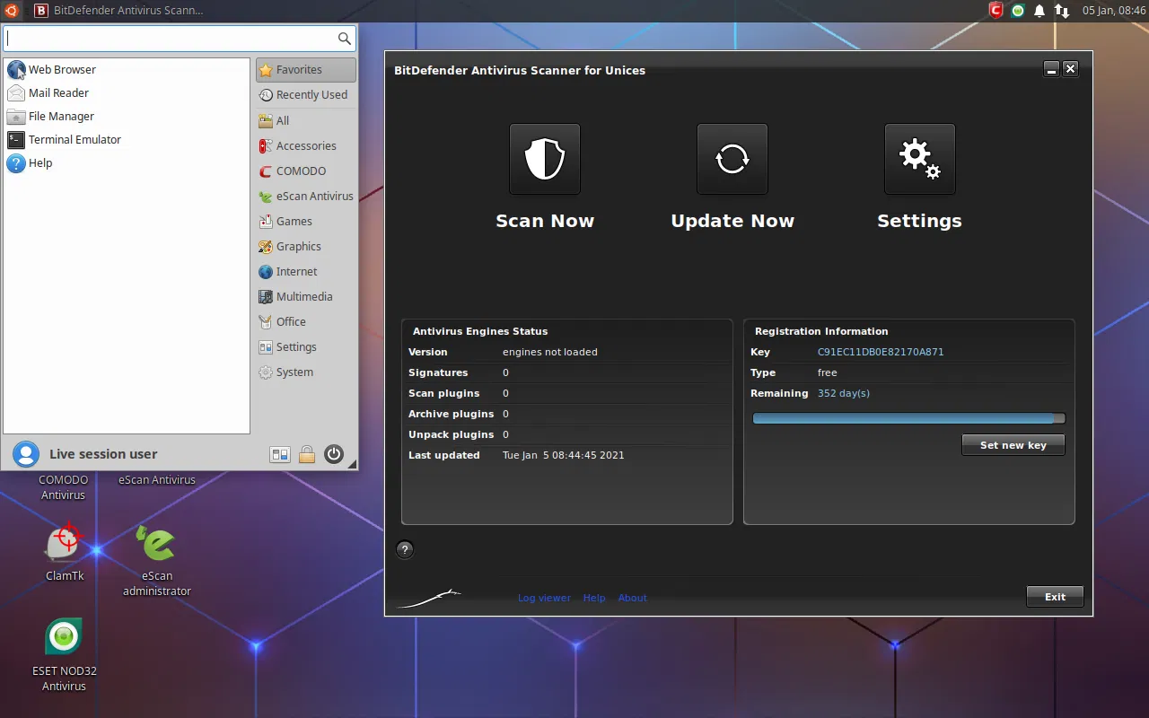Screen dimensions: 1149x718
Task: Open the Games category
Action: point(306,221)
